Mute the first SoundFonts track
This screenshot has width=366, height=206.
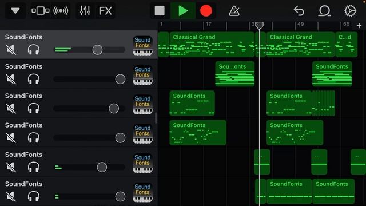tap(11, 50)
